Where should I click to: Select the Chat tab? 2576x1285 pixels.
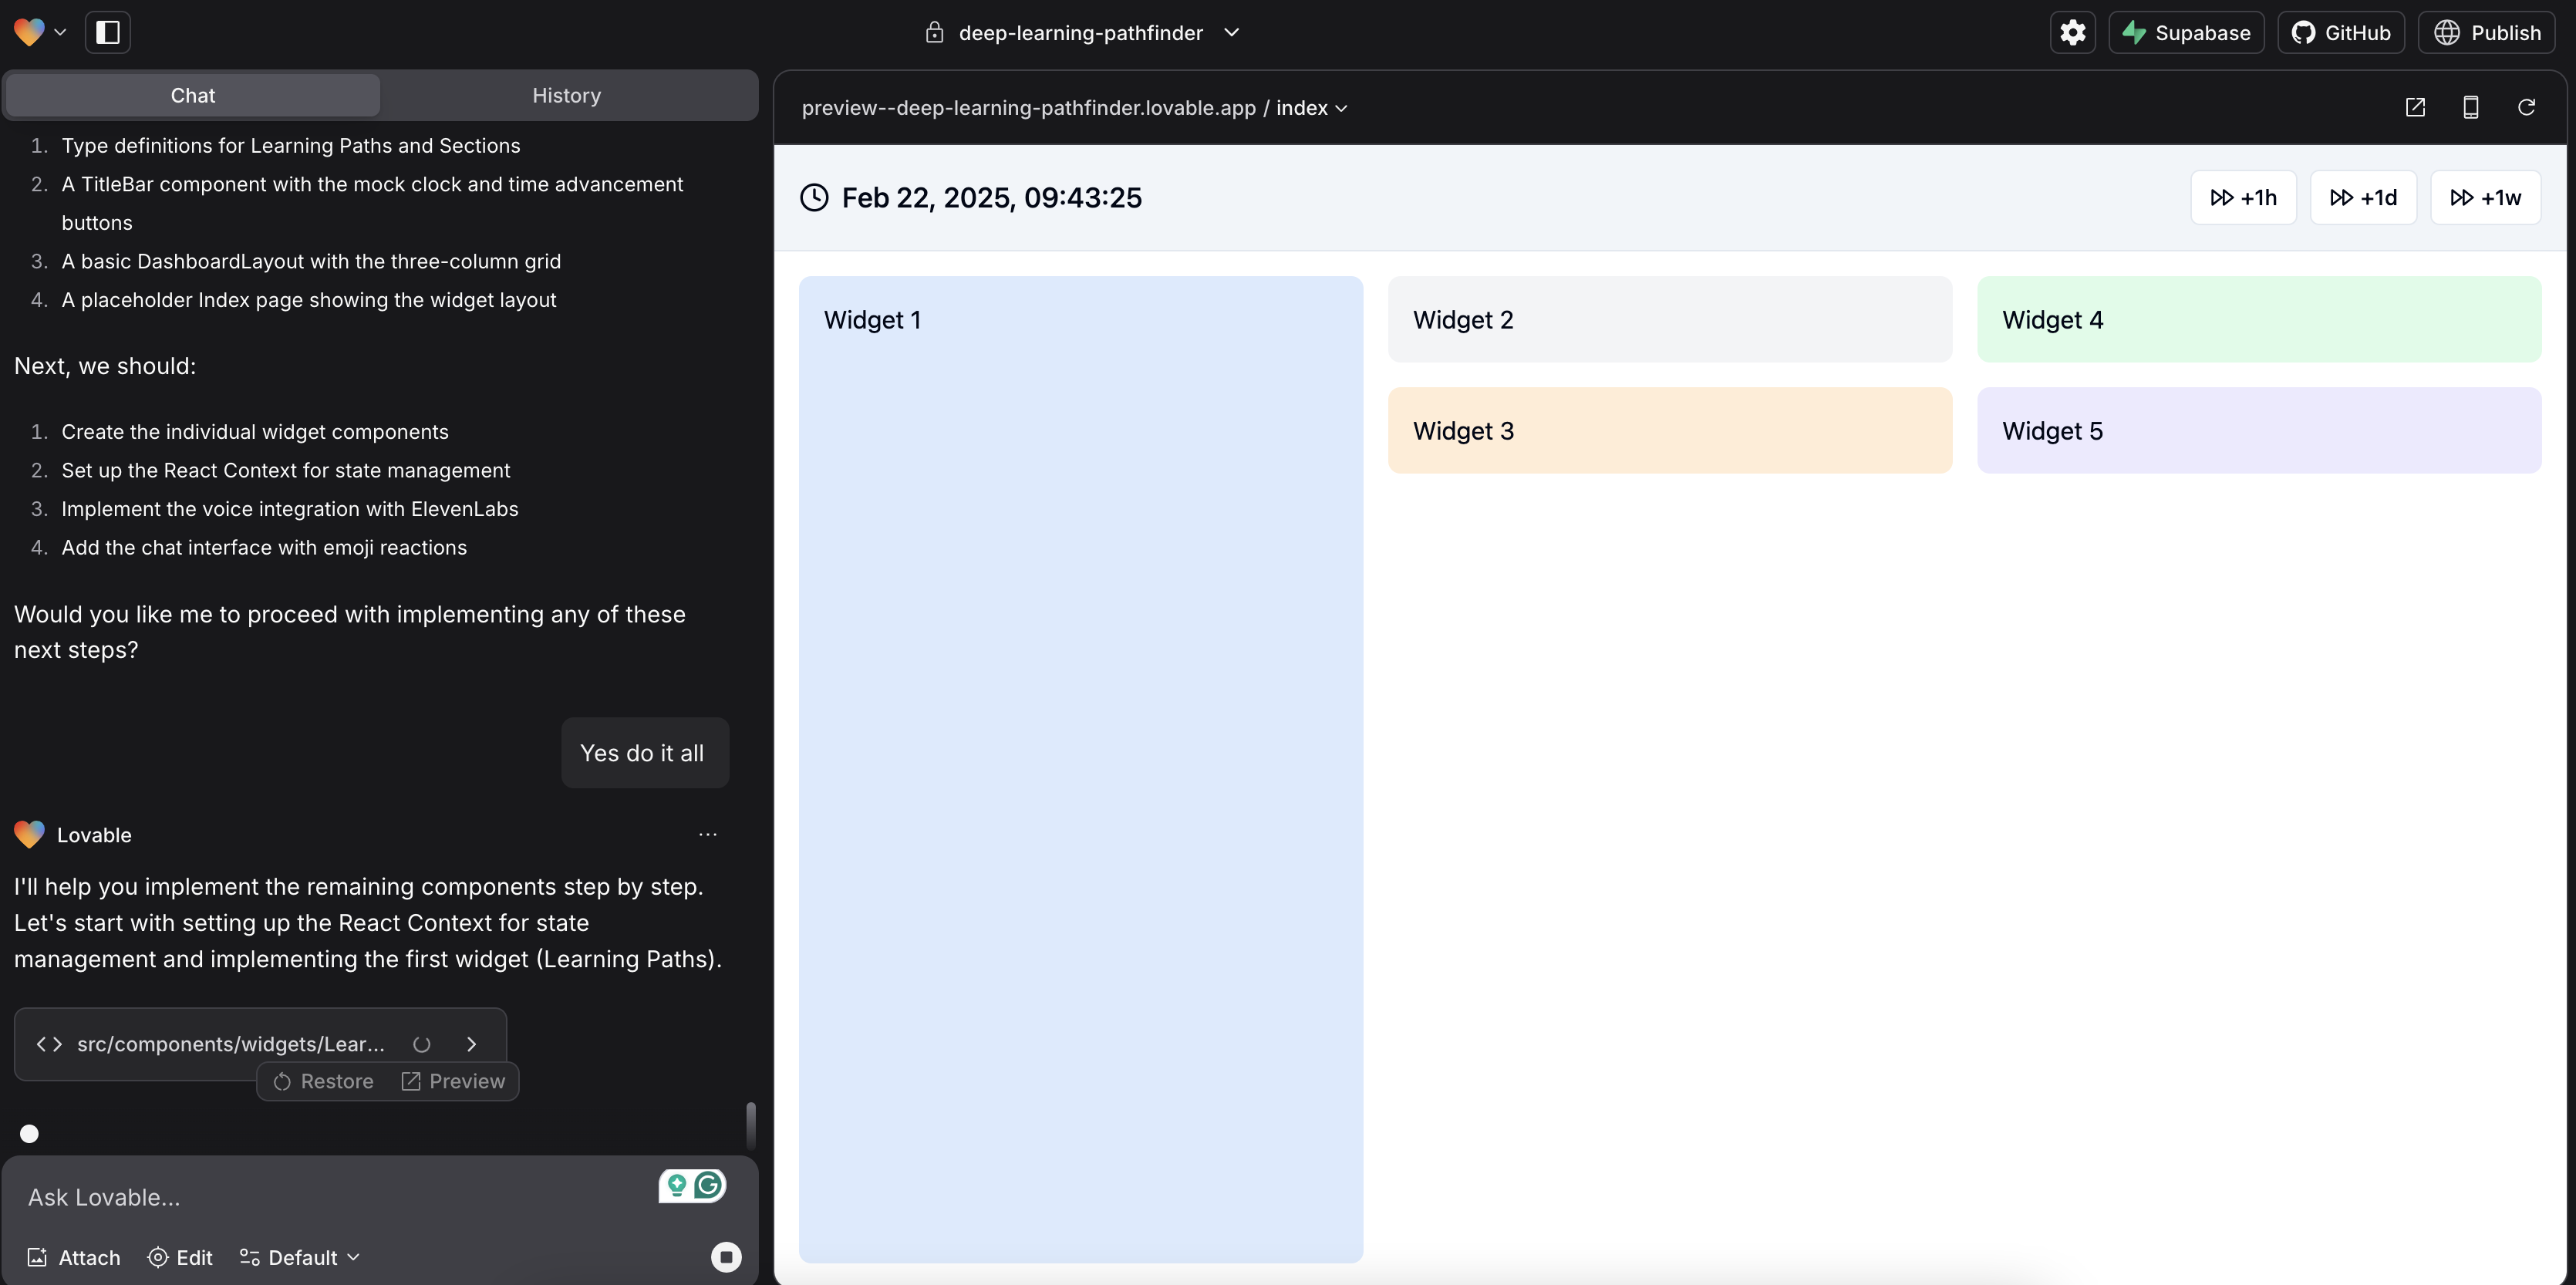coord(193,96)
